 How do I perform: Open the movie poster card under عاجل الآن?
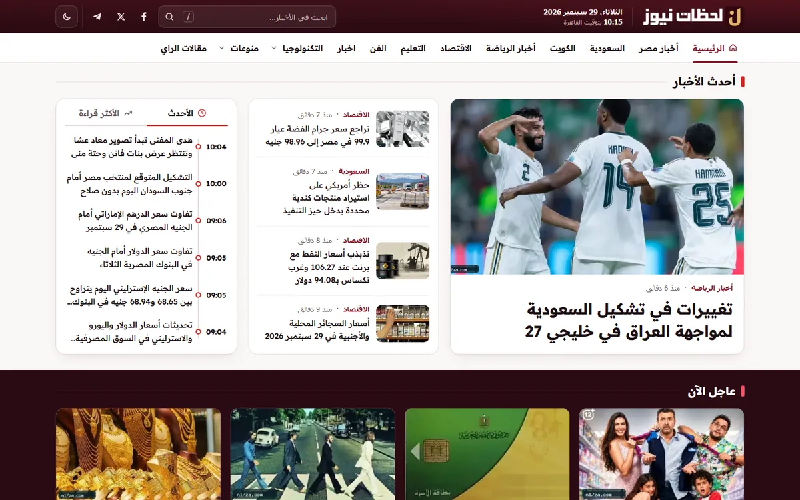(x=661, y=454)
